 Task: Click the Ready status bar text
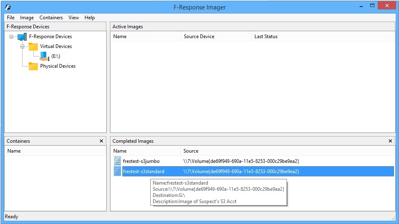coord(11,217)
